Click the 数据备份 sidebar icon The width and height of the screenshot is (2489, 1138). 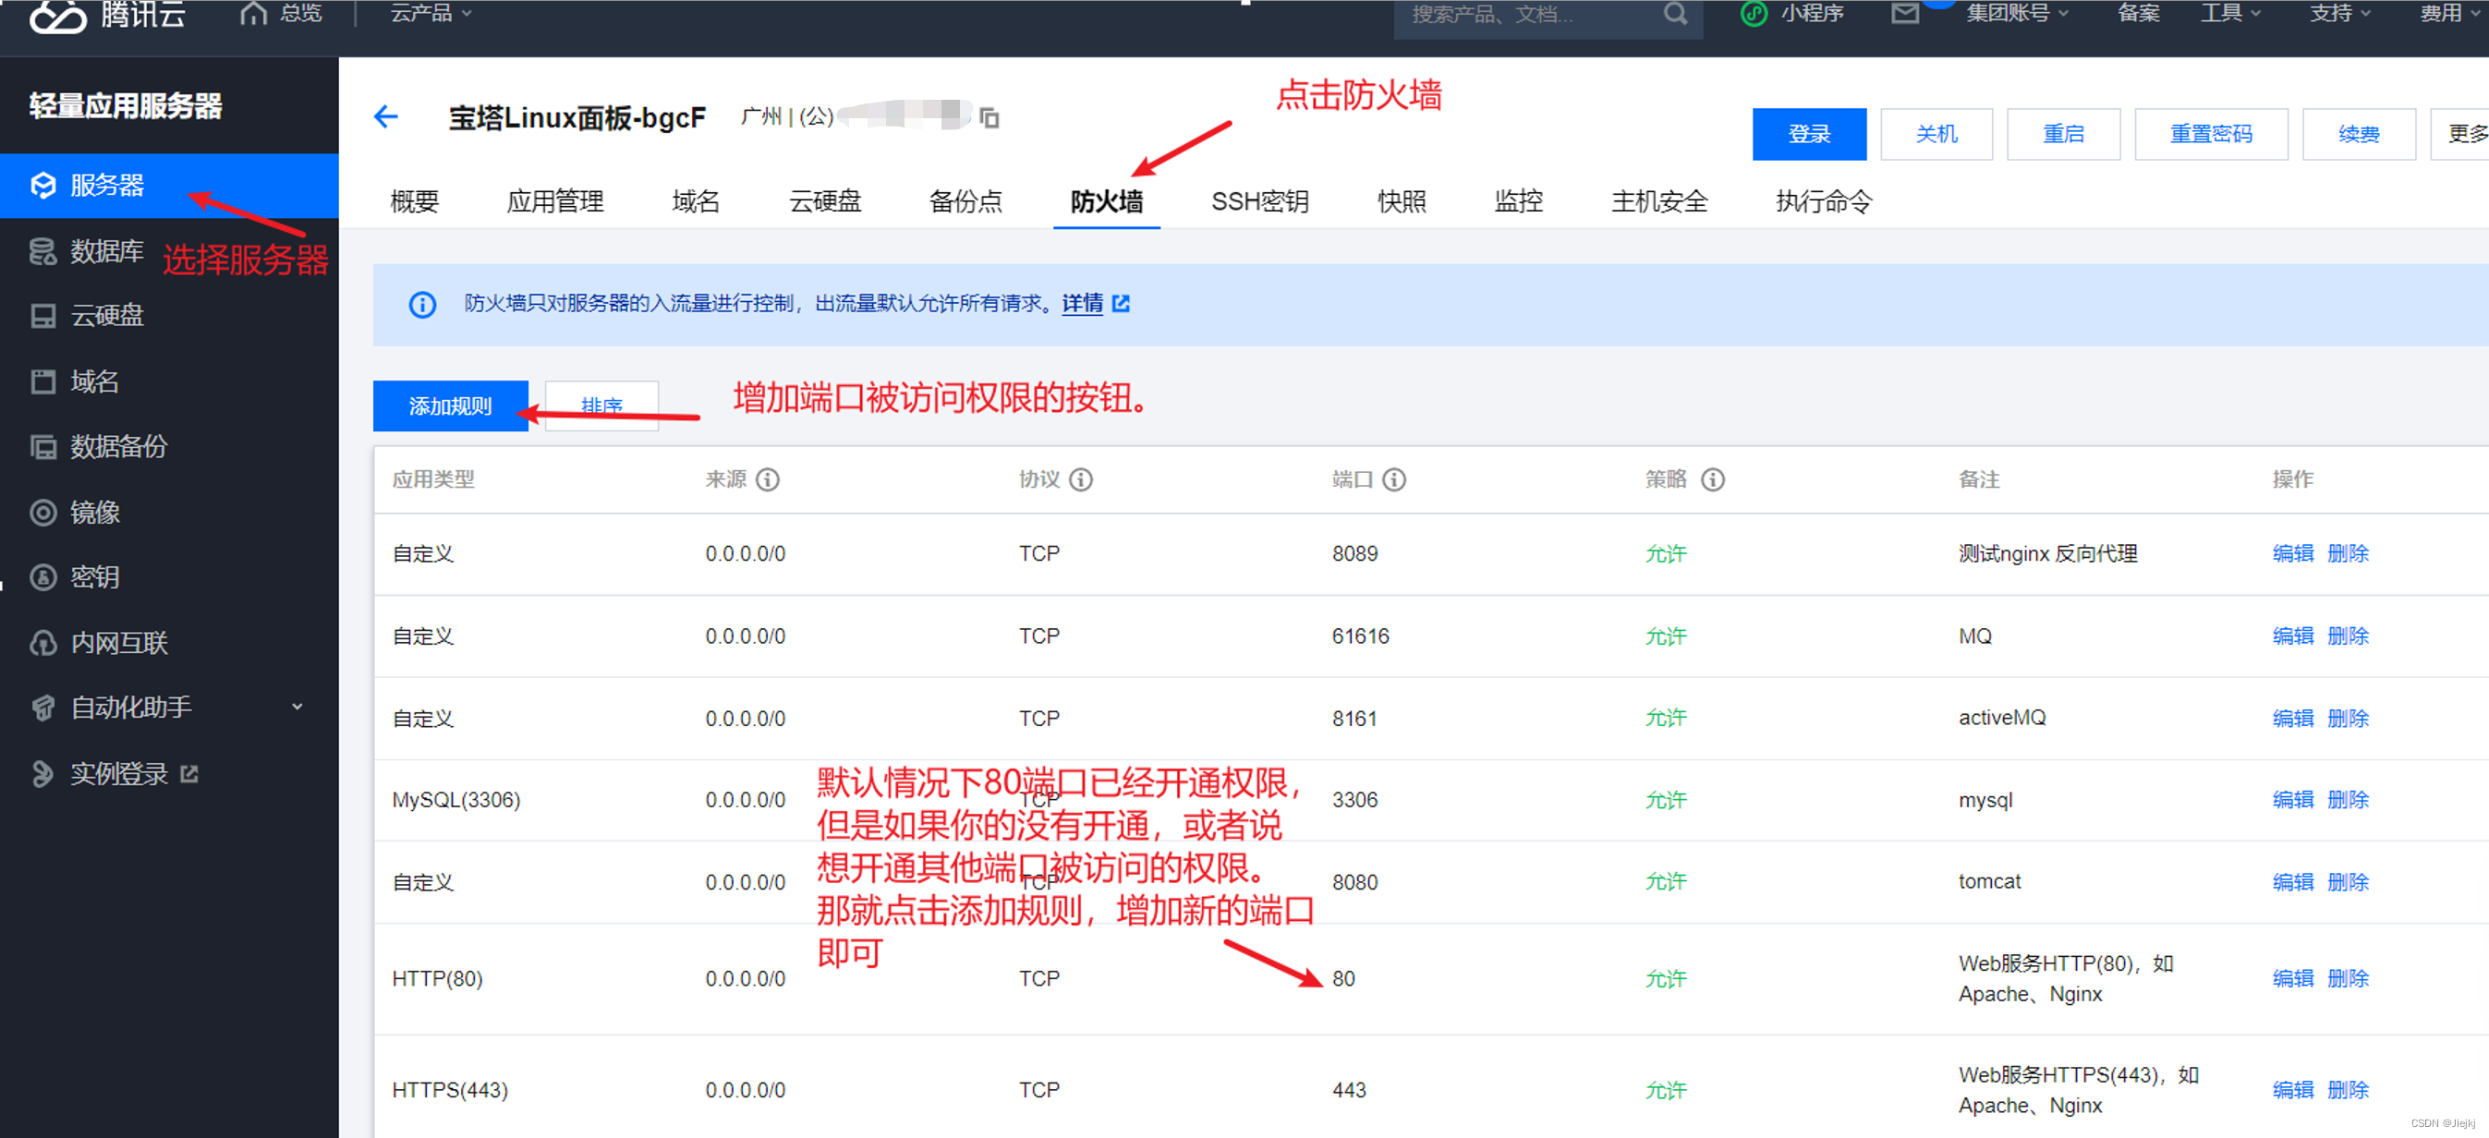(x=43, y=446)
